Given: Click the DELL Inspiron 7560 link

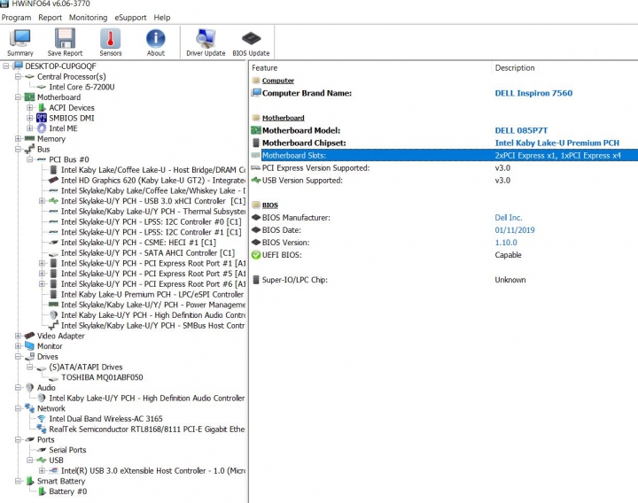Looking at the screenshot, I should 533,93.
